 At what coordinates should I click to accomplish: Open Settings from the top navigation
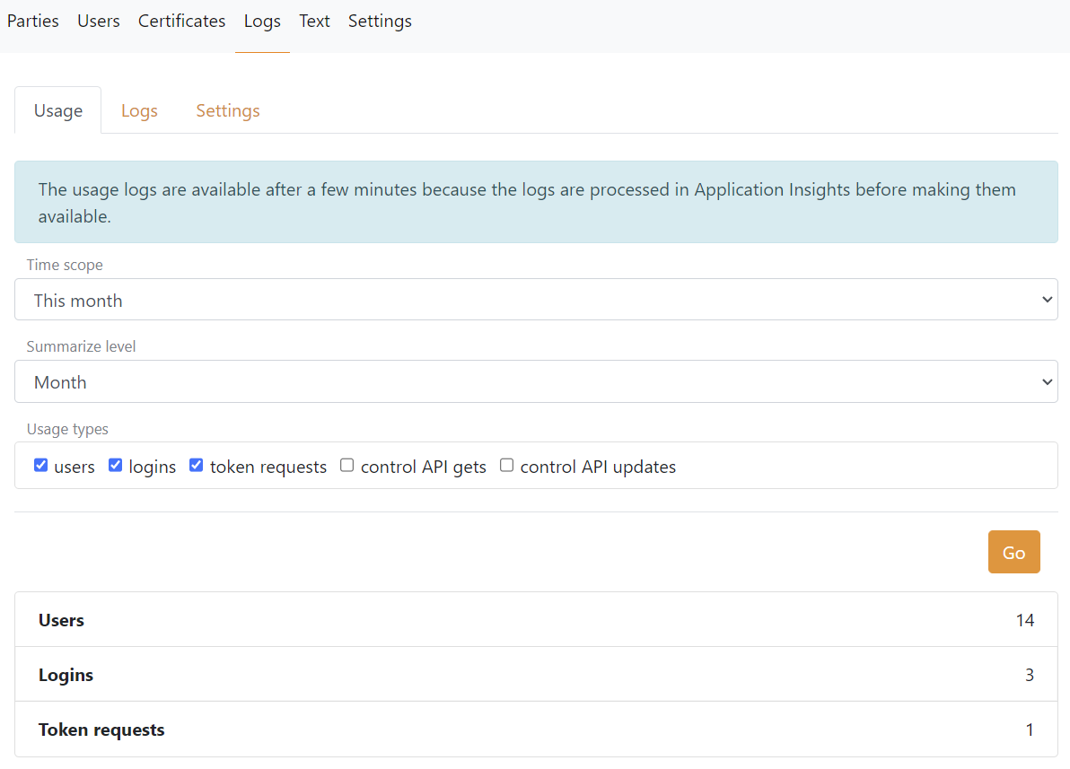coord(380,21)
